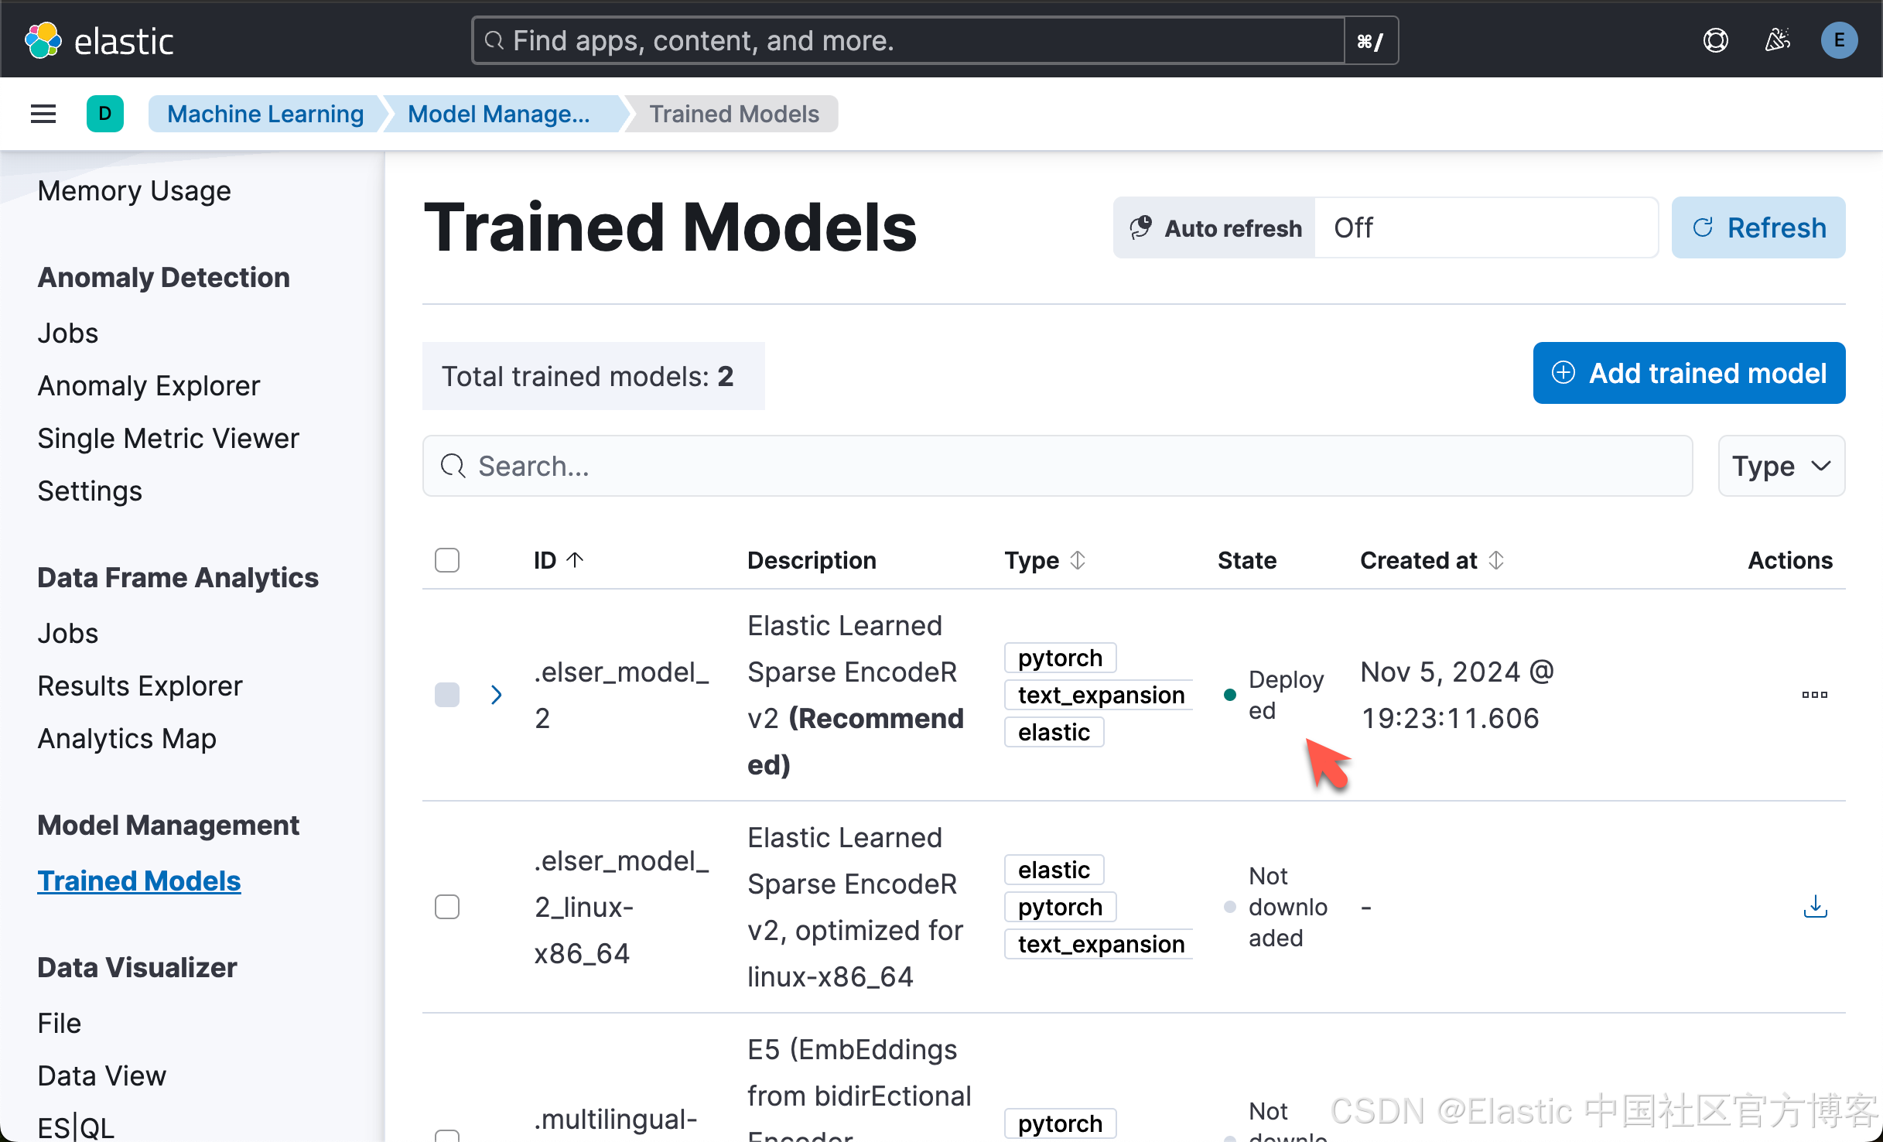The image size is (1883, 1142).
Task: Click the State column header
Action: coord(1246,559)
